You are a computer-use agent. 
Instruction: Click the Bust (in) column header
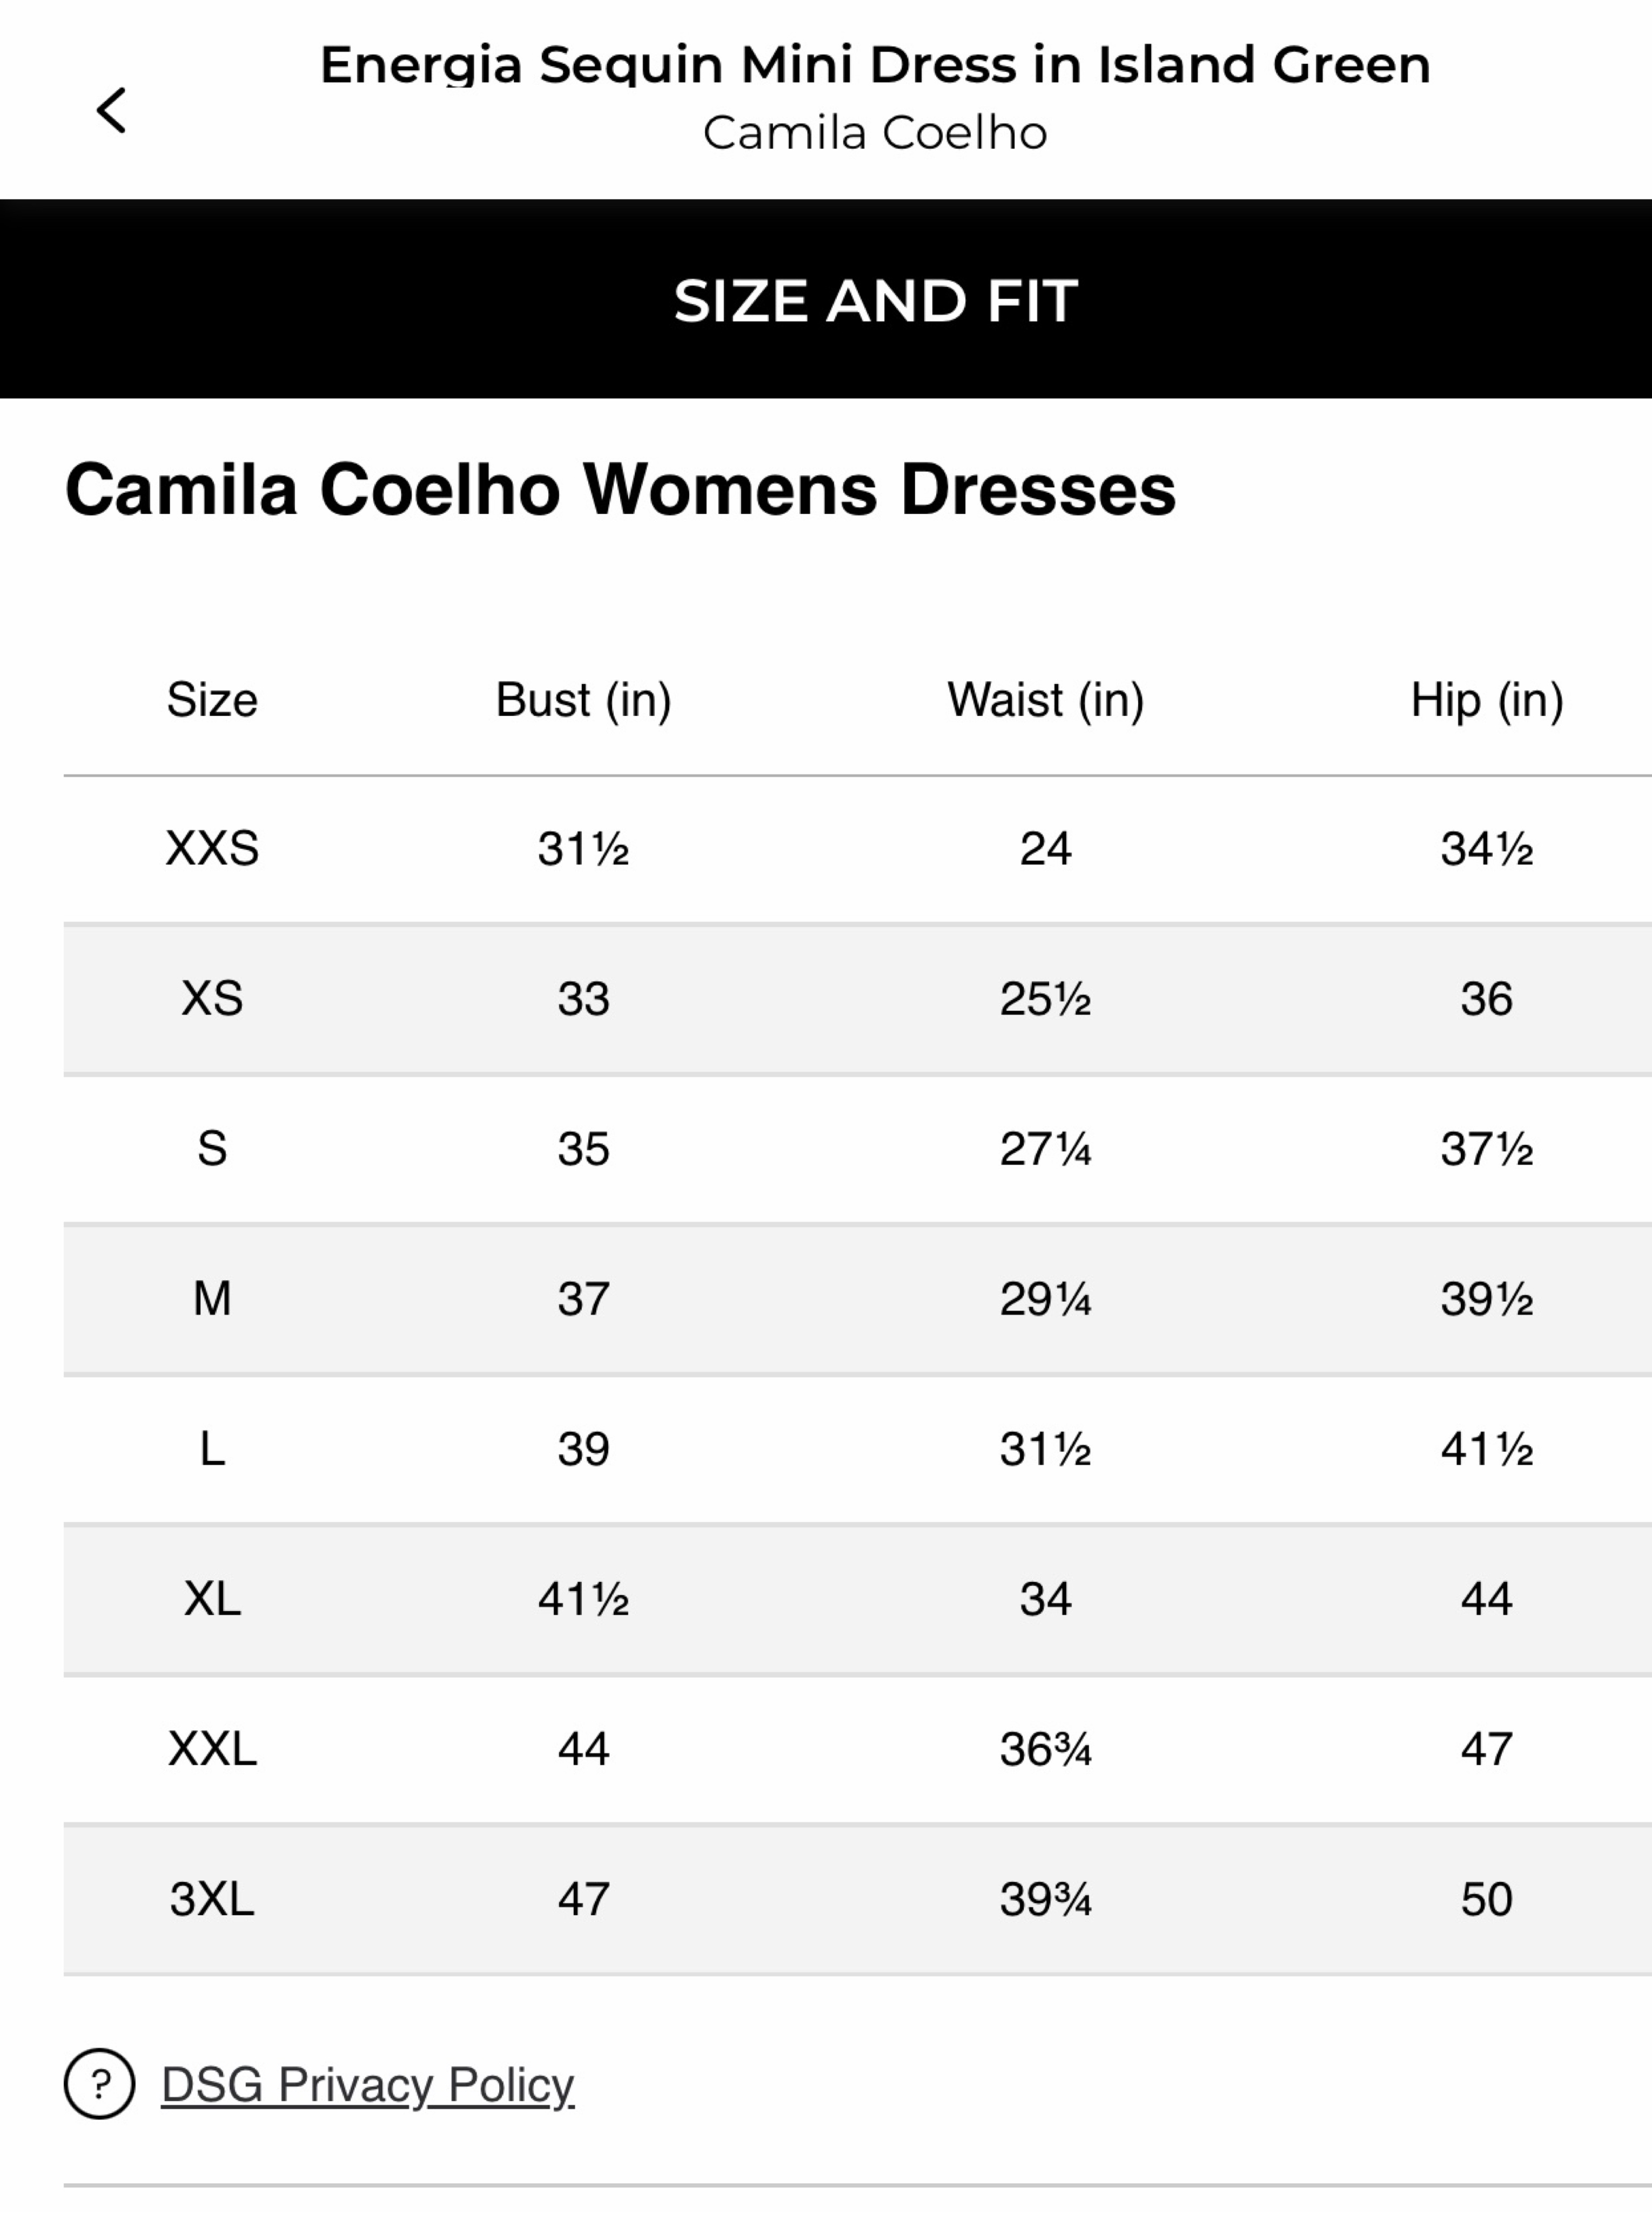pos(584,699)
